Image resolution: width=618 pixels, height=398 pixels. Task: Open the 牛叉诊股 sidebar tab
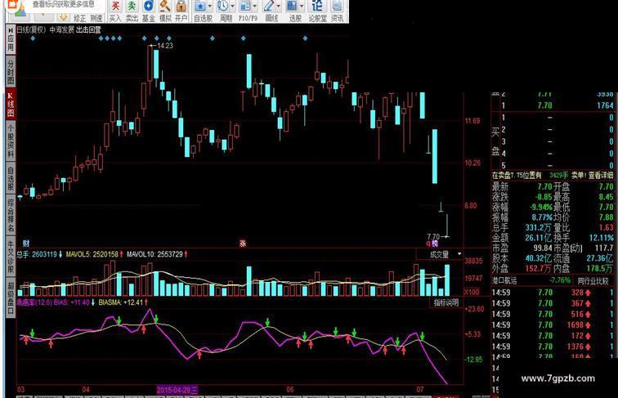(11, 257)
